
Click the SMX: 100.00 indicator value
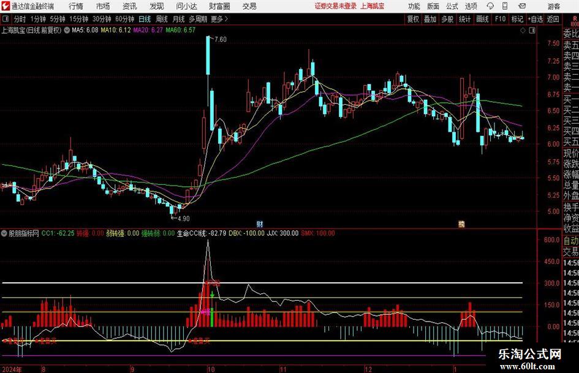tap(318, 233)
